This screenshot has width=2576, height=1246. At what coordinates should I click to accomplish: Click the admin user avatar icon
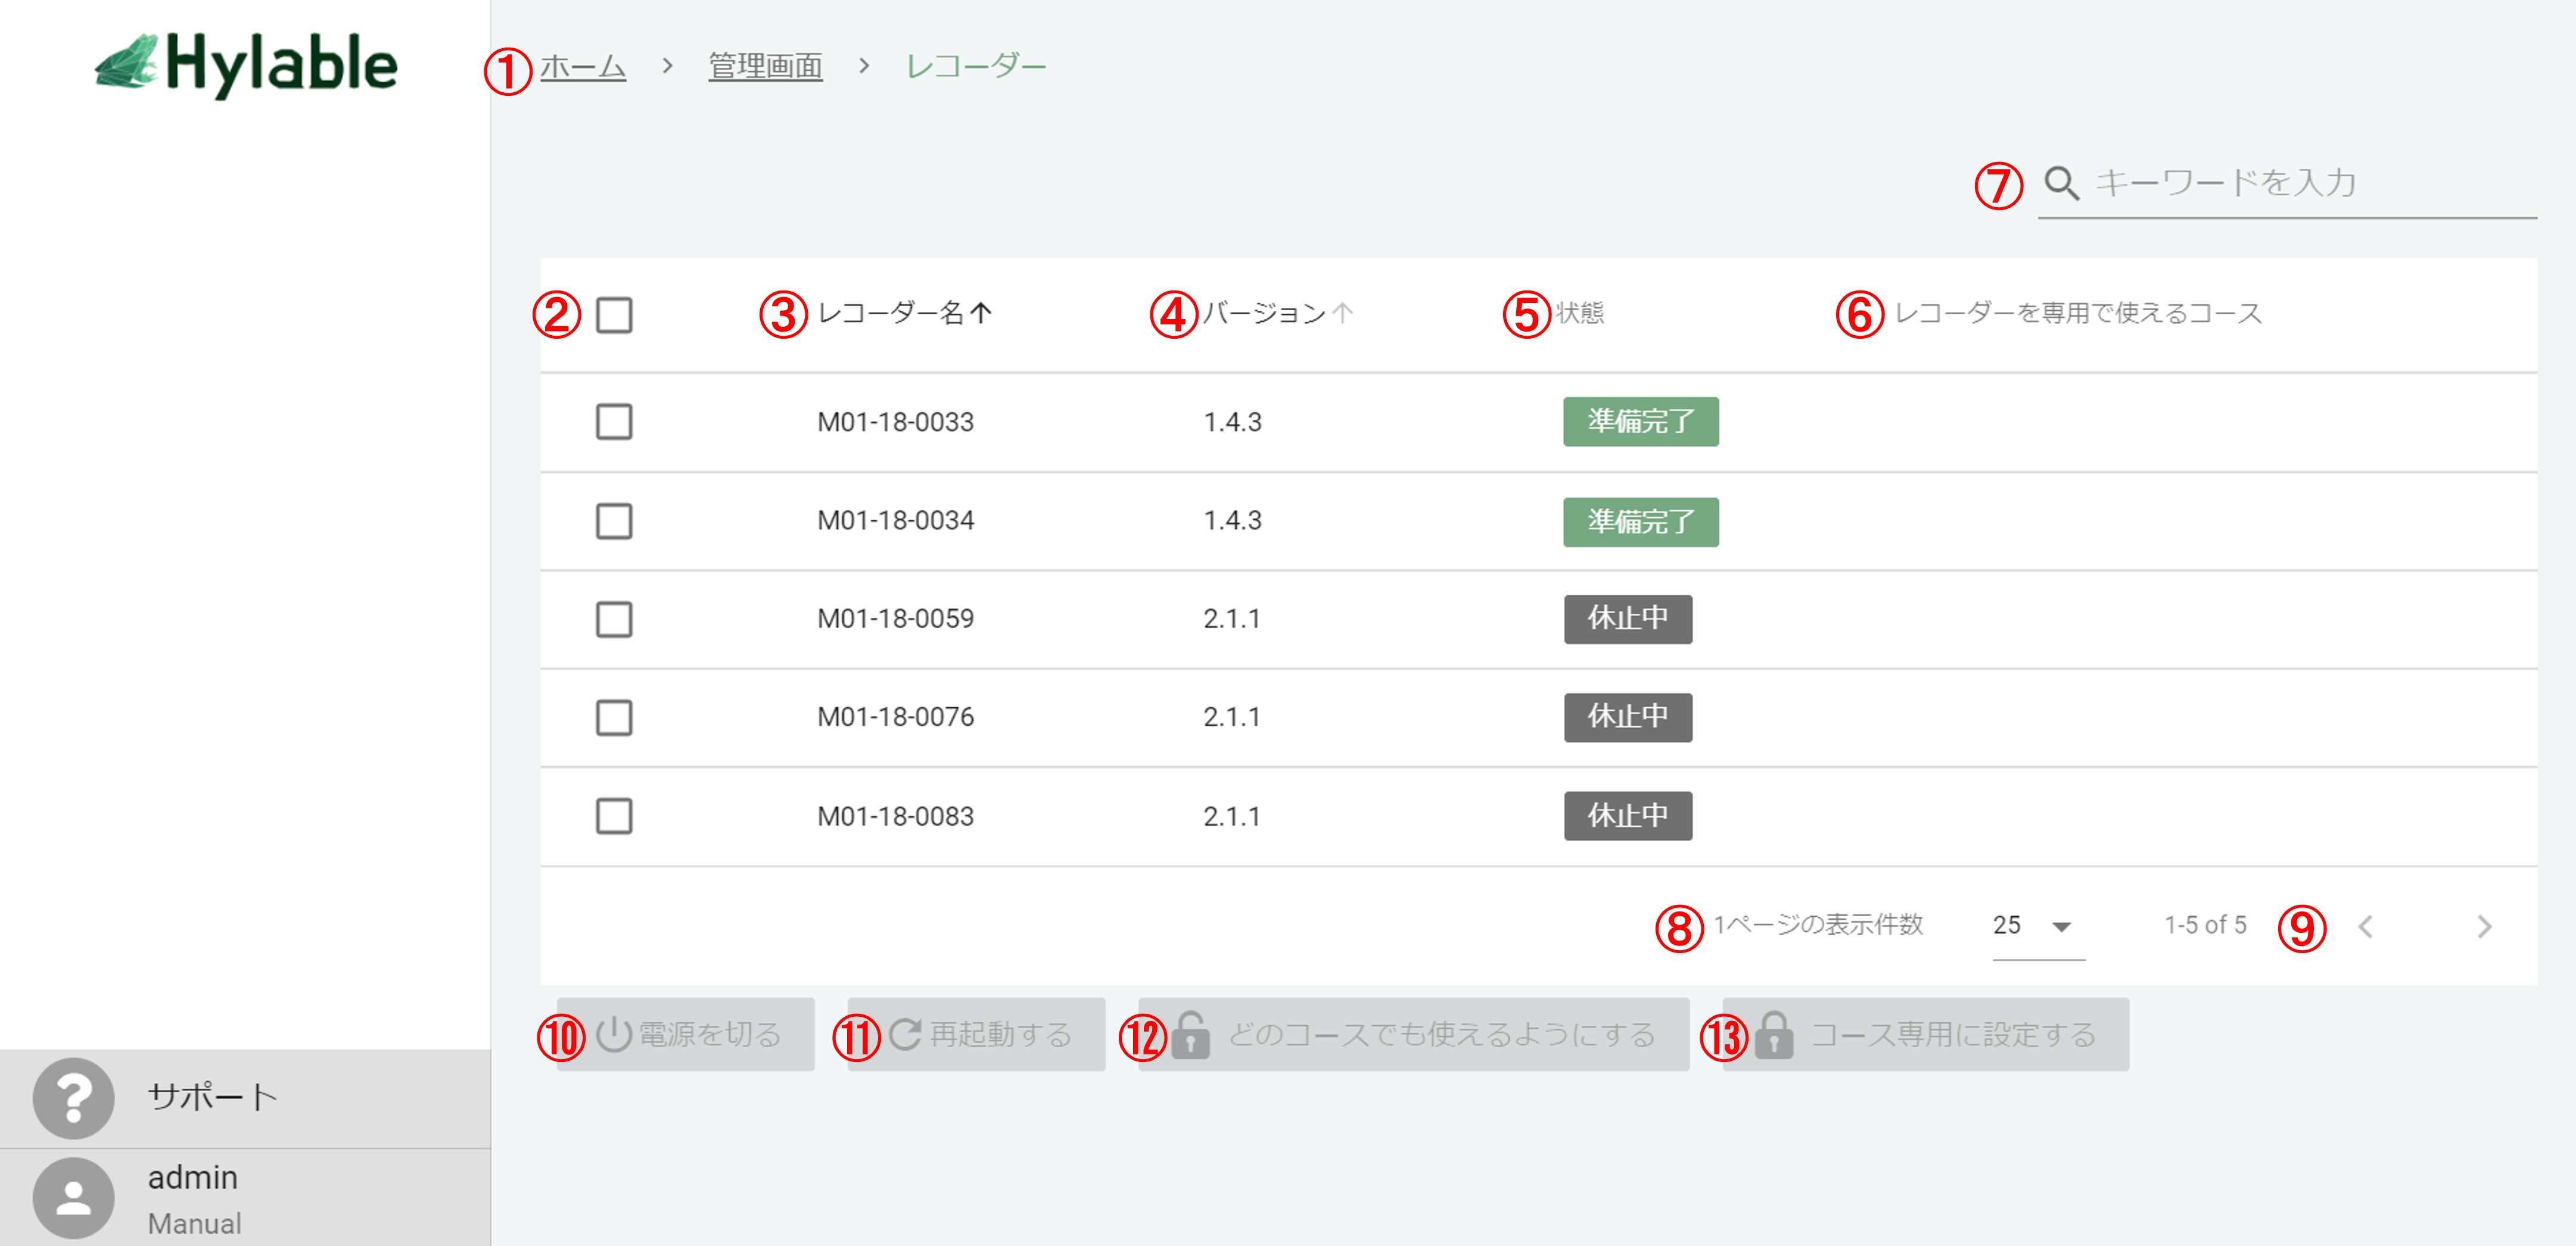(x=73, y=1198)
